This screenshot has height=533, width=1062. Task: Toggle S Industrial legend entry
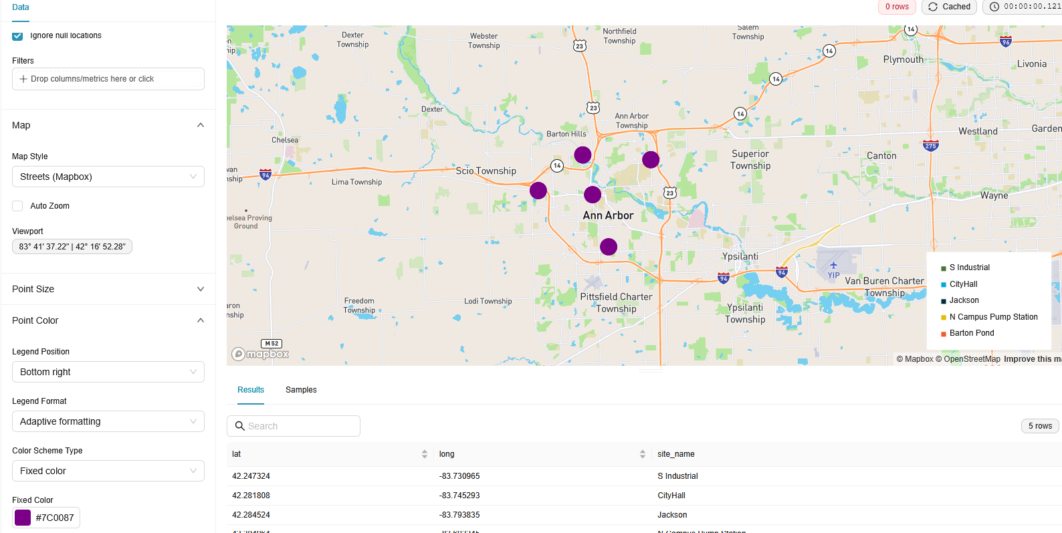(x=968, y=268)
